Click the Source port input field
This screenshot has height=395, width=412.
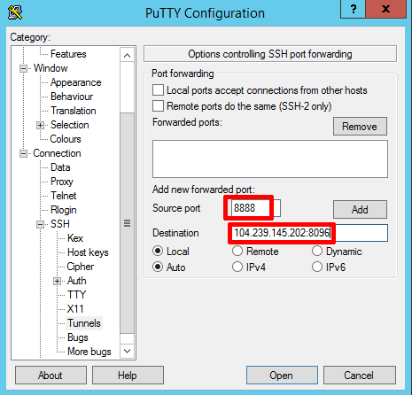click(255, 208)
